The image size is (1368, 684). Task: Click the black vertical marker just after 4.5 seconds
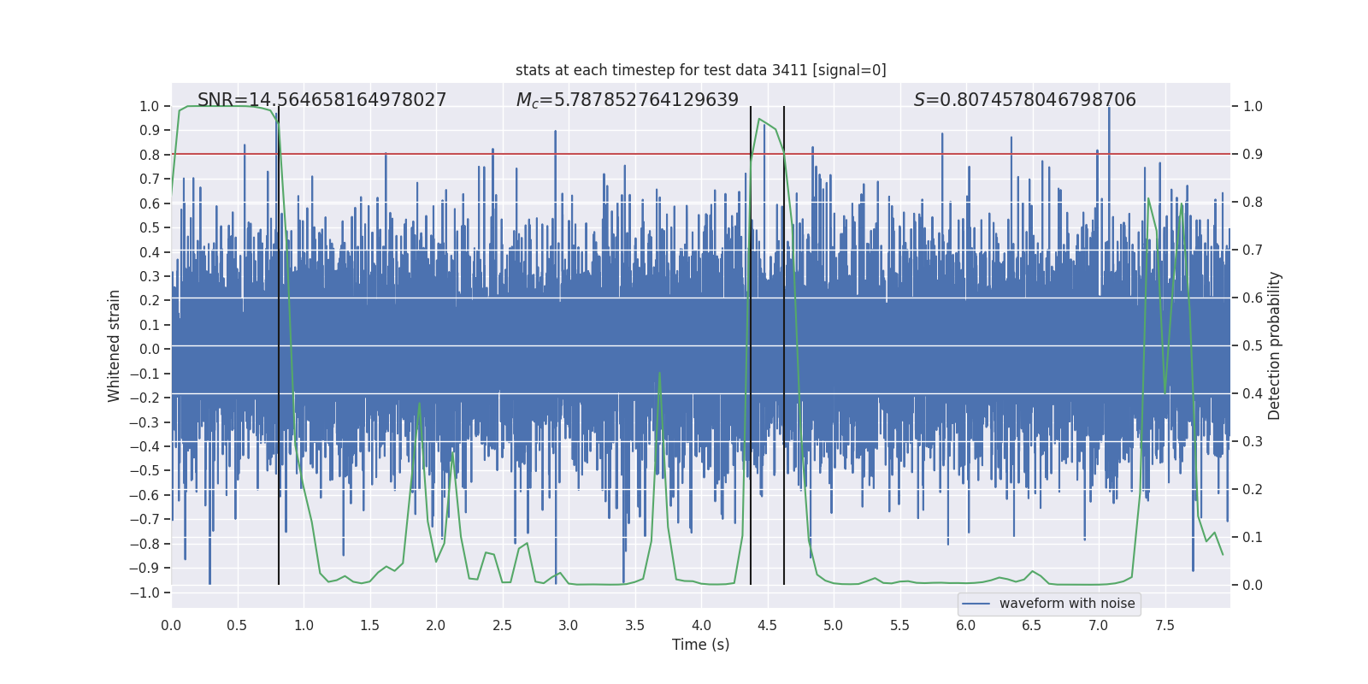point(784,345)
